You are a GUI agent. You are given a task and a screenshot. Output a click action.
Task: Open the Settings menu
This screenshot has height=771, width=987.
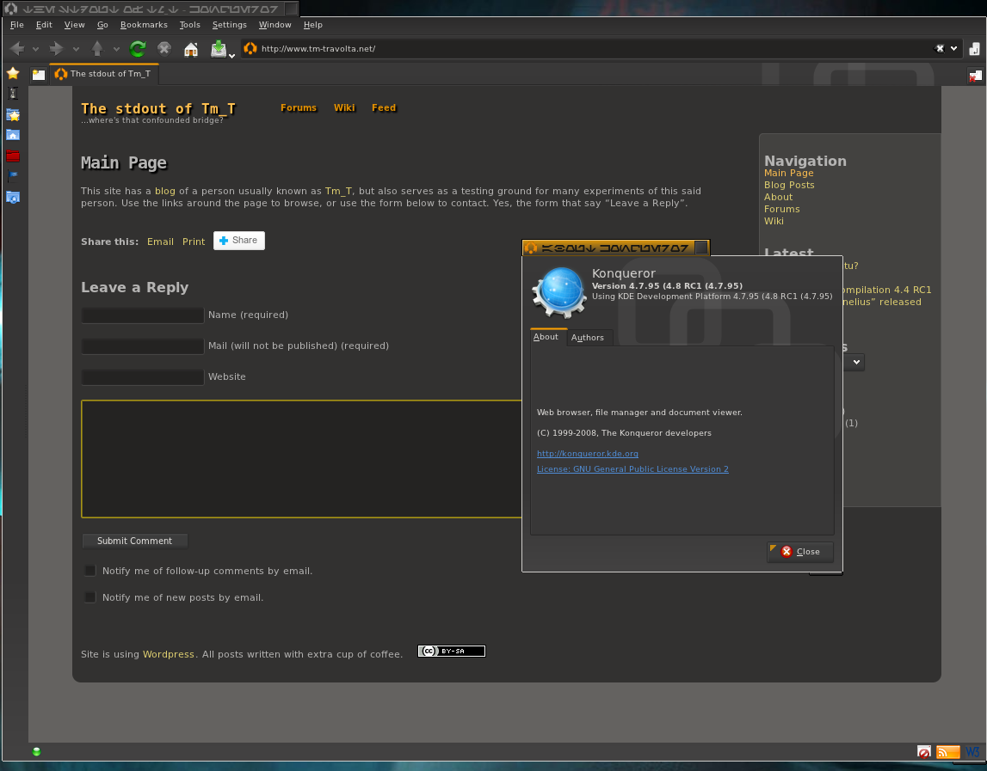click(x=229, y=25)
